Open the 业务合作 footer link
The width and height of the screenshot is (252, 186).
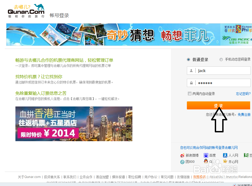(x=86, y=177)
